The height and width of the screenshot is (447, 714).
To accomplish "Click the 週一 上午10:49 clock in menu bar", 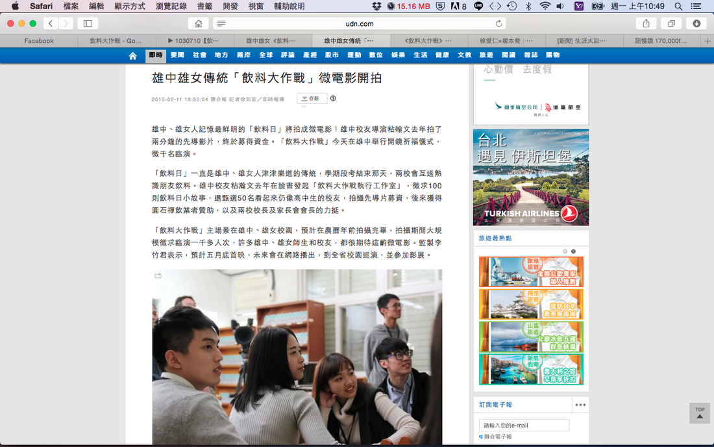I will [x=637, y=6].
